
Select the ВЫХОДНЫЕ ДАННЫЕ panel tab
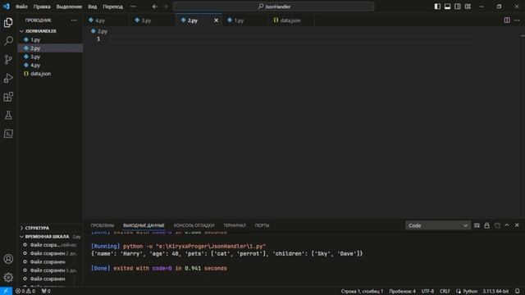144,225
